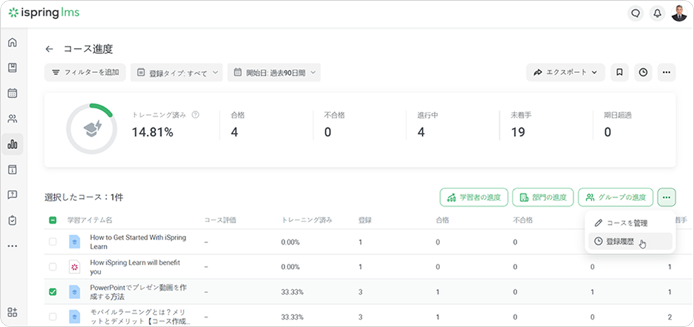Uncheck the PowerPointでプレゼン動画 course checkbox

tap(53, 292)
